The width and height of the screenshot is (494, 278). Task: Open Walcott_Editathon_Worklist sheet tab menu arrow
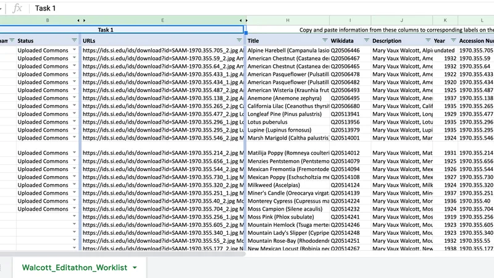[135, 267]
